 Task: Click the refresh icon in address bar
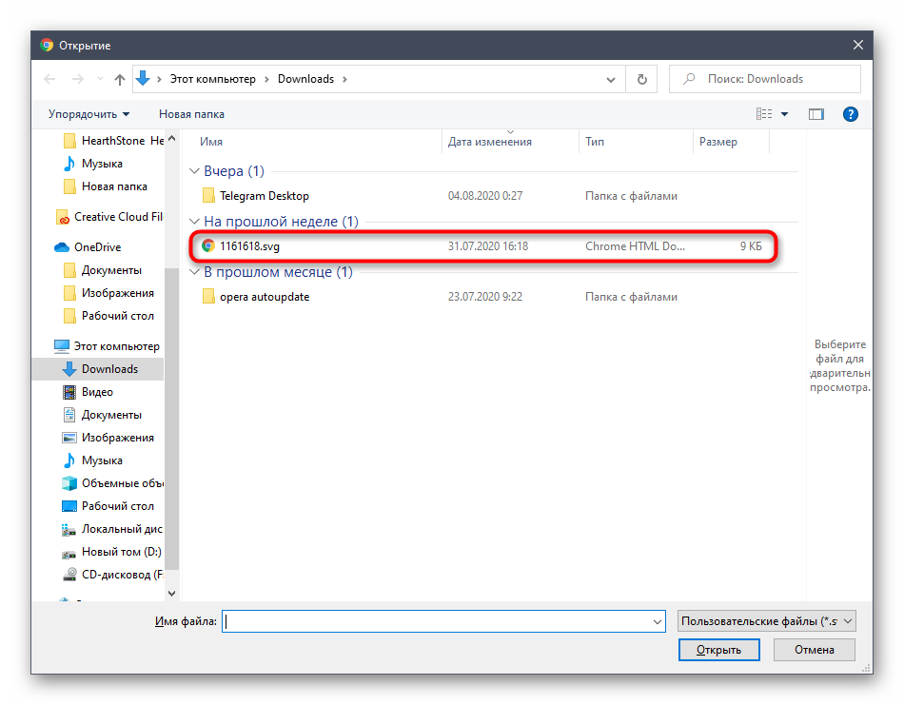(642, 80)
